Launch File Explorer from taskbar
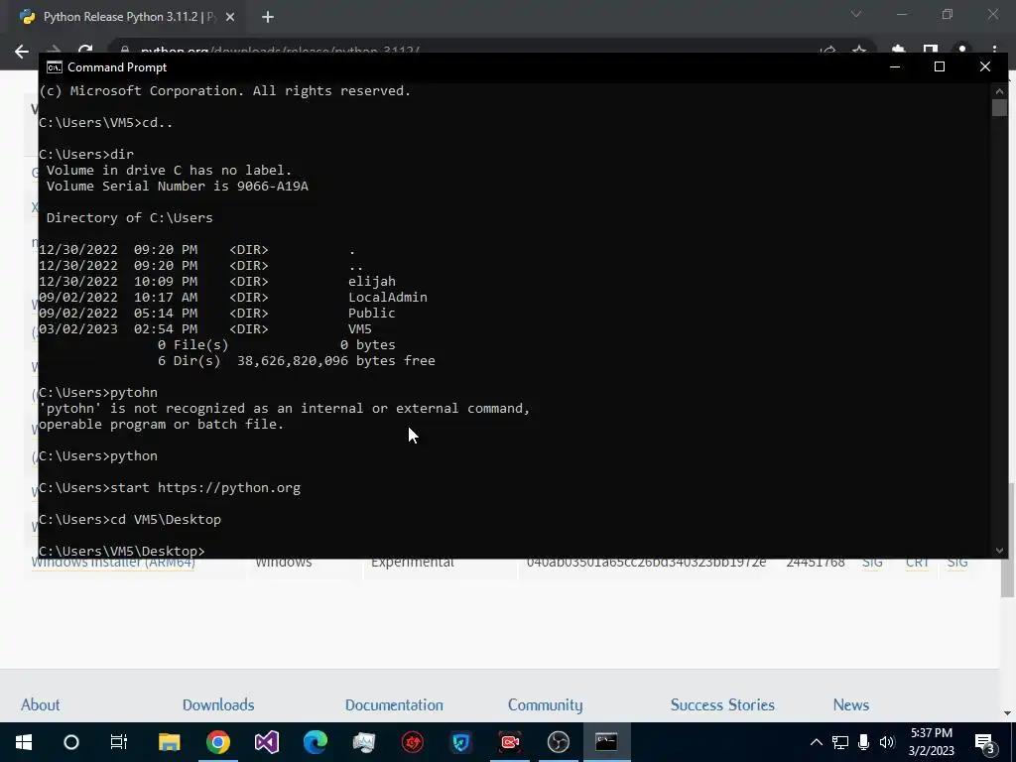 click(x=169, y=742)
